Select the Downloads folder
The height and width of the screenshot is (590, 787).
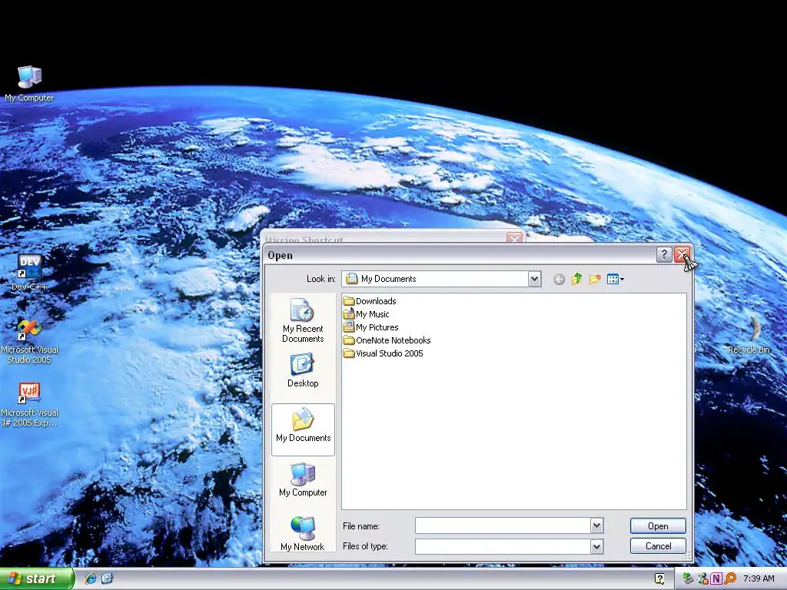[x=370, y=301]
